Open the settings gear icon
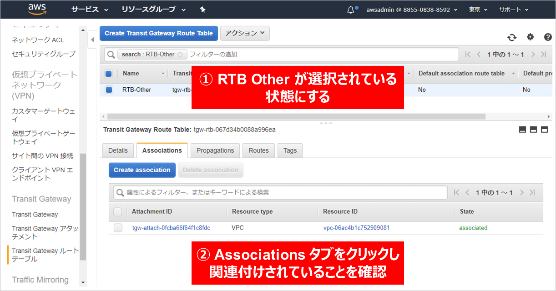 tap(530, 37)
